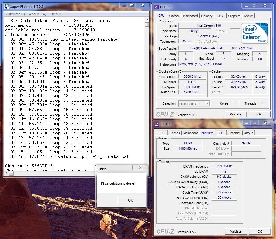Click the Command Rate value 2T
The width and height of the screenshot is (276, 239).
224,203
